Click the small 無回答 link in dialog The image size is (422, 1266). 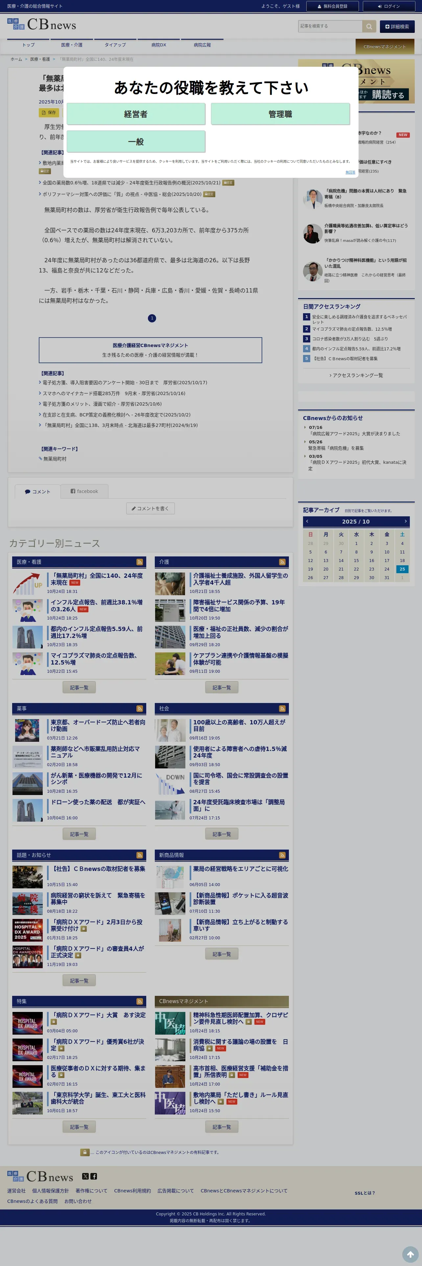[350, 172]
